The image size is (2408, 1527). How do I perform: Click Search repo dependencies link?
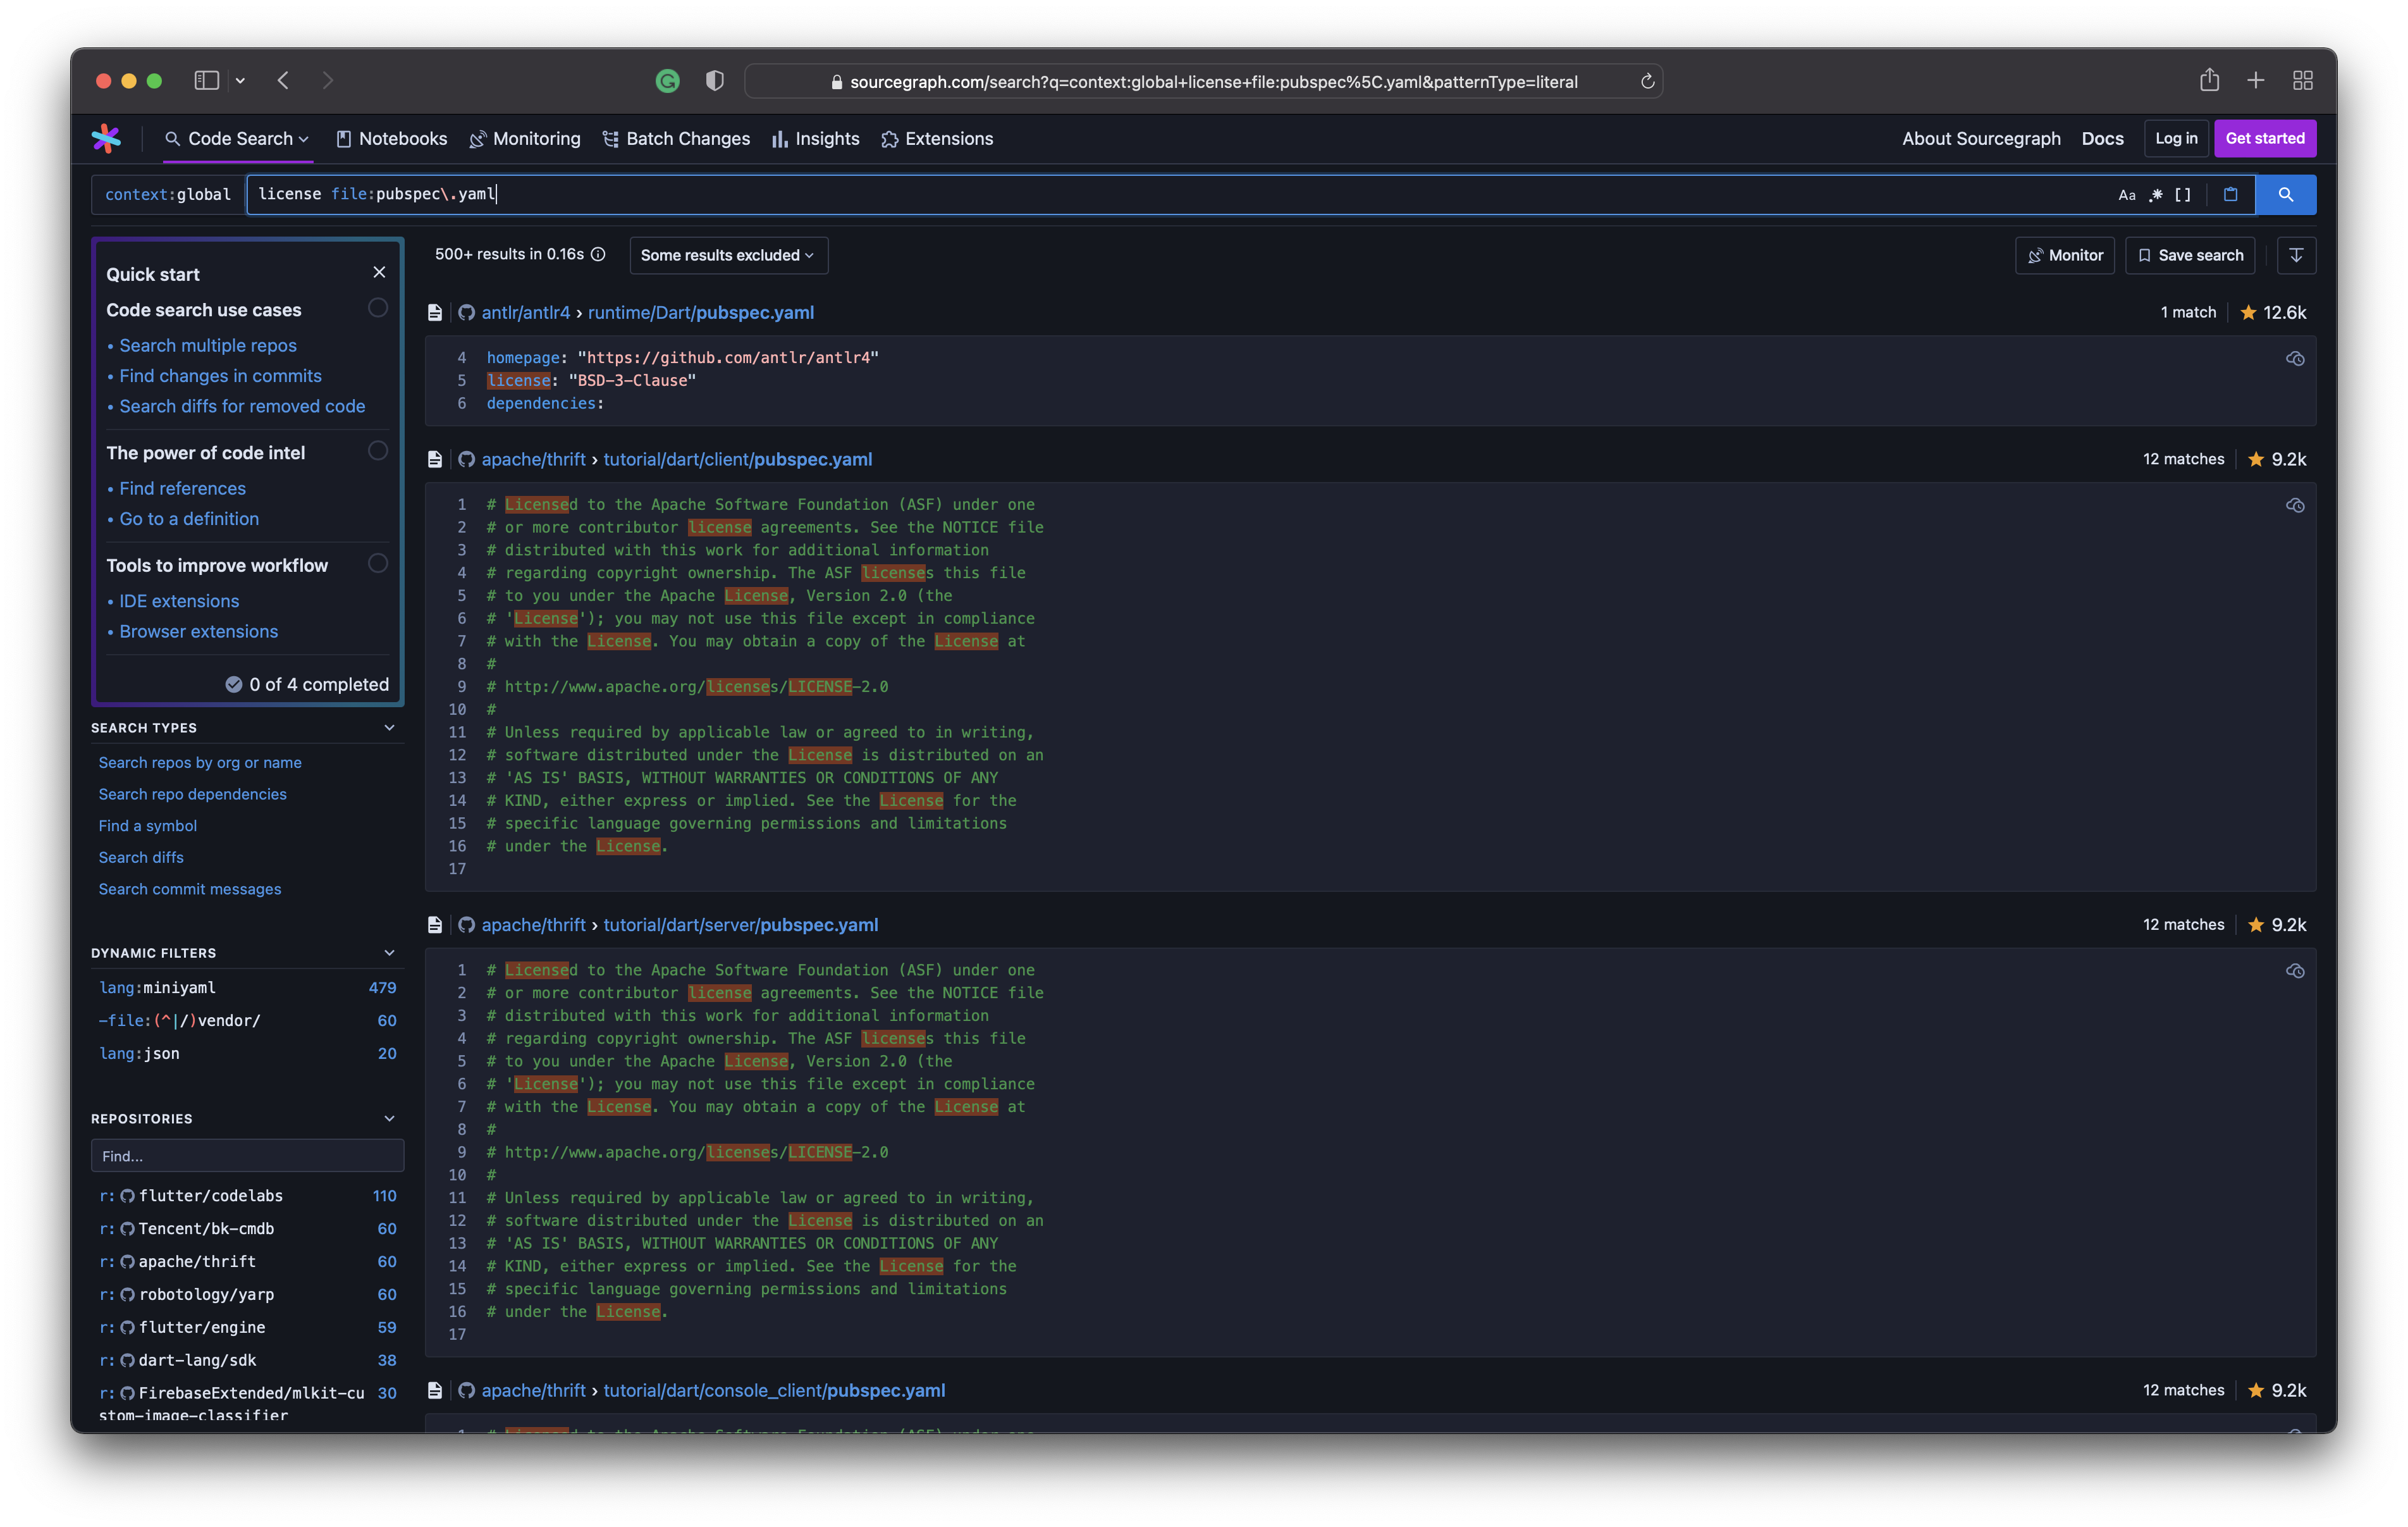pos(192,794)
